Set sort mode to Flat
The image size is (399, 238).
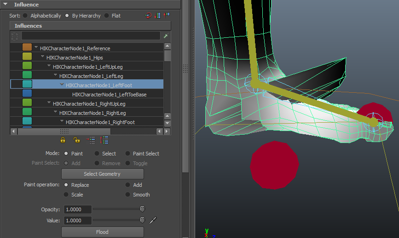click(x=106, y=16)
